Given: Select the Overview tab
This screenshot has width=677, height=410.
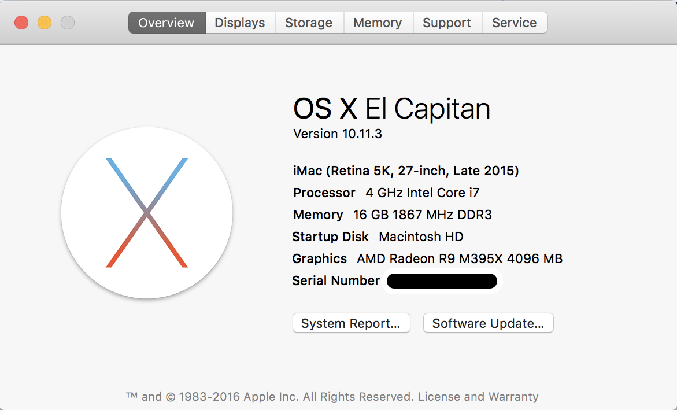Looking at the screenshot, I should click(167, 23).
